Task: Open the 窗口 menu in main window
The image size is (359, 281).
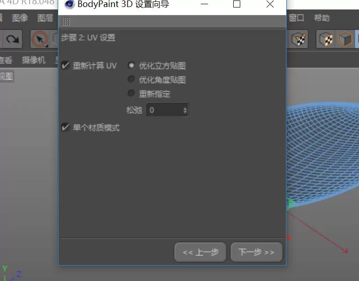Action: click(x=296, y=18)
